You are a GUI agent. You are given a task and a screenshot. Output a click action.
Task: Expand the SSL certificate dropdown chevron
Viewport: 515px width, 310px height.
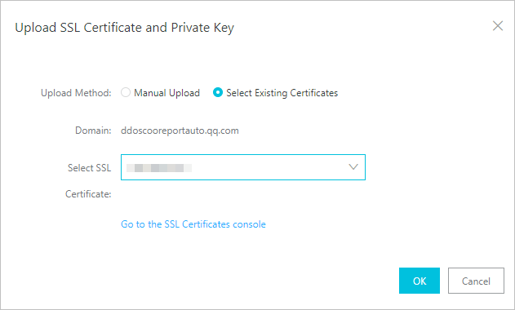point(353,166)
